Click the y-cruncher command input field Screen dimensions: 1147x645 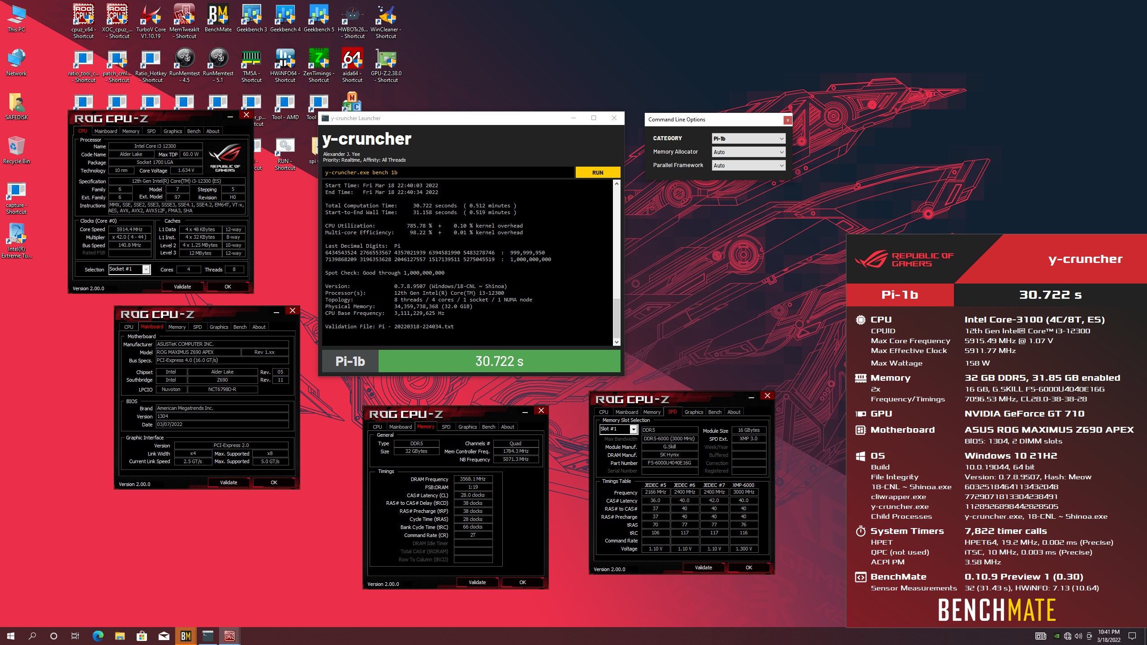click(448, 172)
